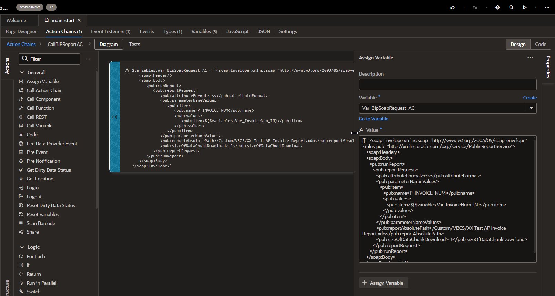Open the Variable combo box dropdown
The height and width of the screenshot is (296, 555).
pos(531,108)
